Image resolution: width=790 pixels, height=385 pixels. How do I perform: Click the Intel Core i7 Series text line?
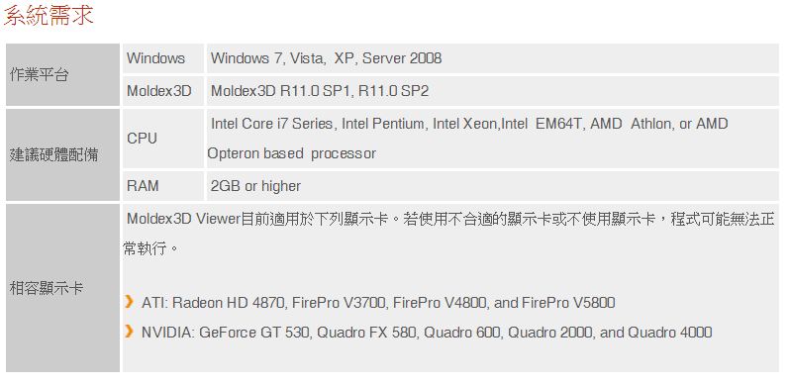coord(469,124)
